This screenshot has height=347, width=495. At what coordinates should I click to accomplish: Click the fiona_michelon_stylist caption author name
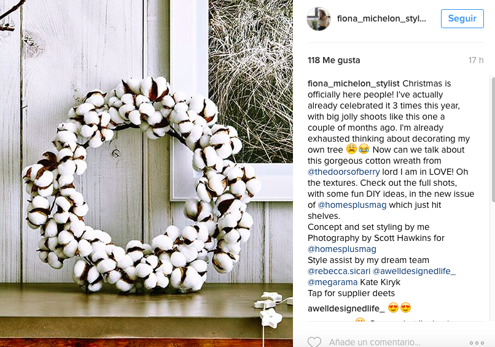pos(354,83)
